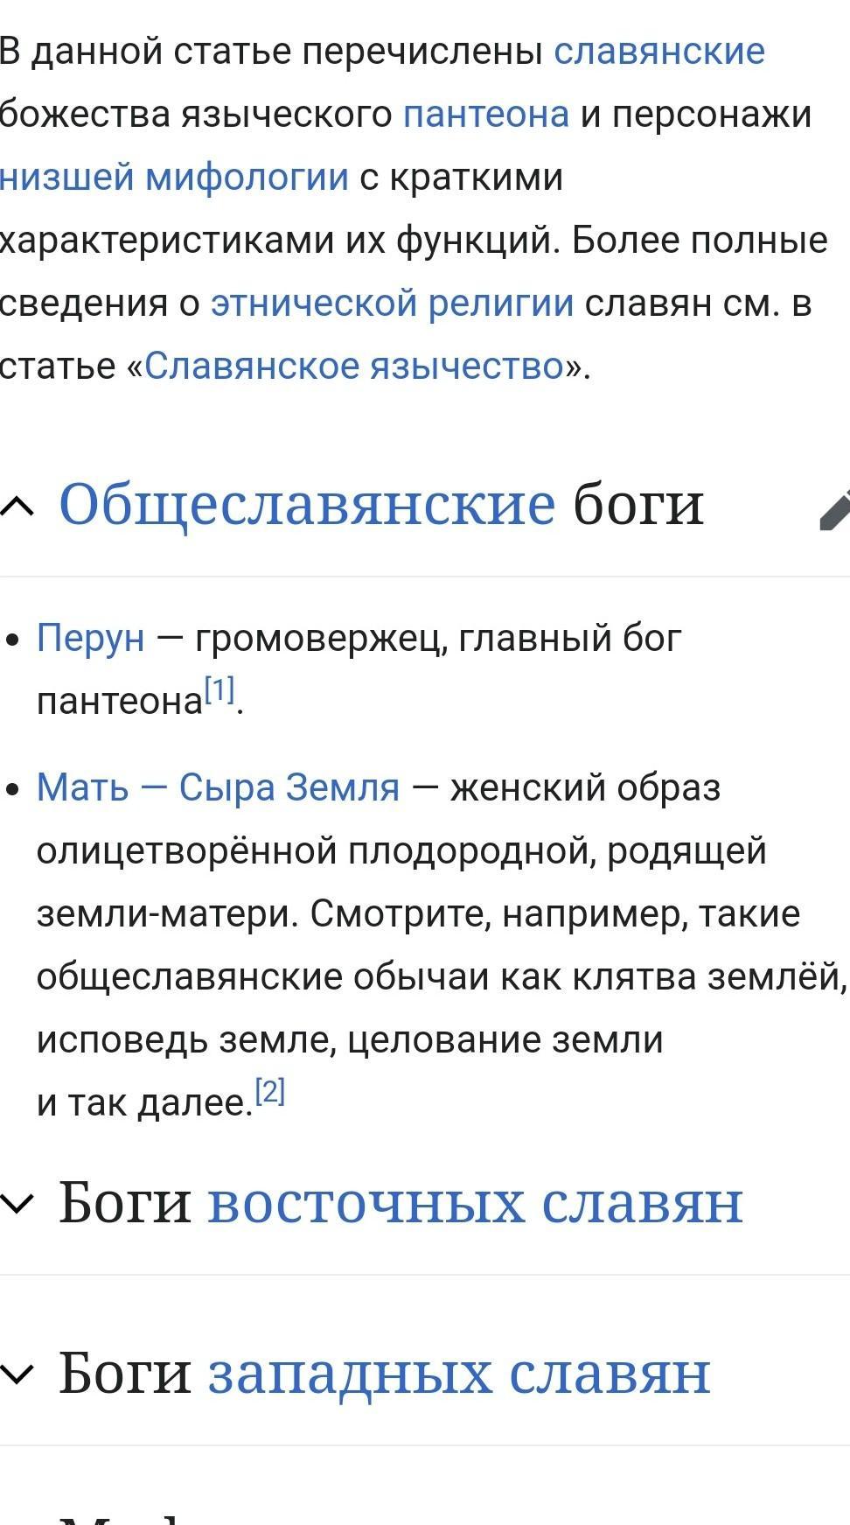
Task: Open the Славянское язычество article link
Action: click(x=354, y=367)
